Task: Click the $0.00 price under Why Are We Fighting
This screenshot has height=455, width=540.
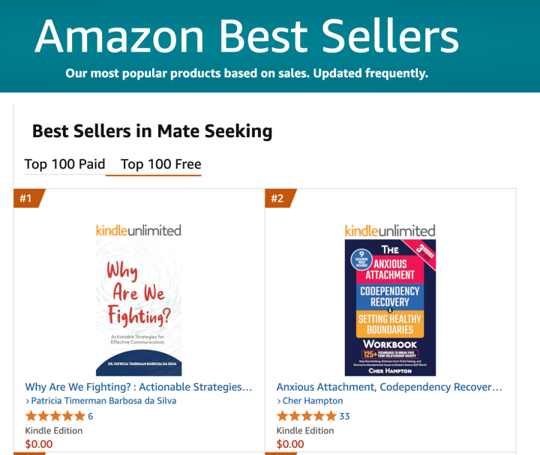Action: [39, 444]
